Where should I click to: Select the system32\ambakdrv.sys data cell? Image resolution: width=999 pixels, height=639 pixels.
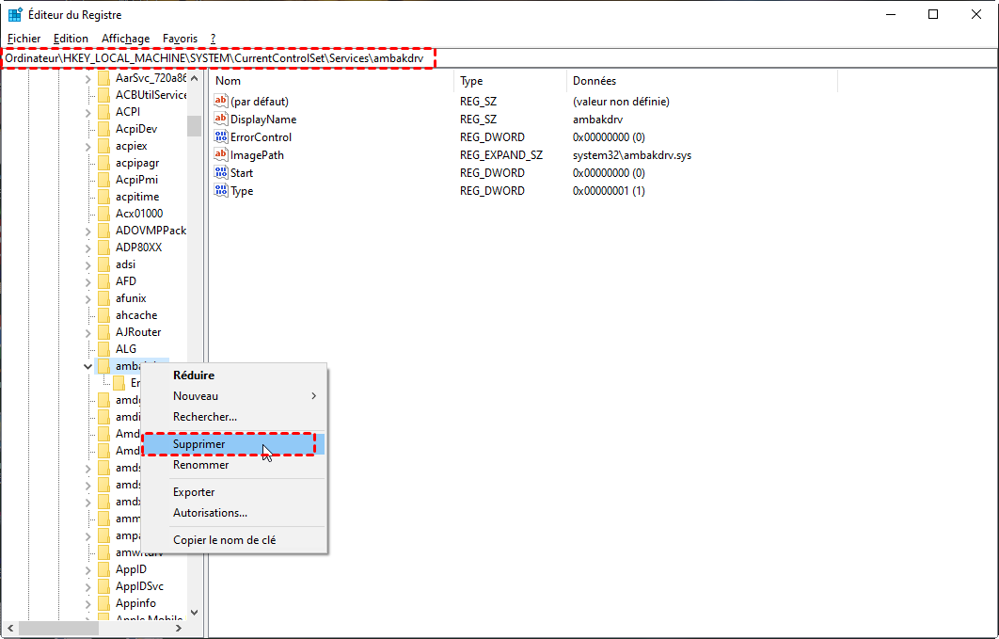click(632, 155)
